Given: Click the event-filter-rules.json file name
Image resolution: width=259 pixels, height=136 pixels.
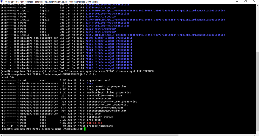Looking at the screenshot, I should tap(104, 96).
